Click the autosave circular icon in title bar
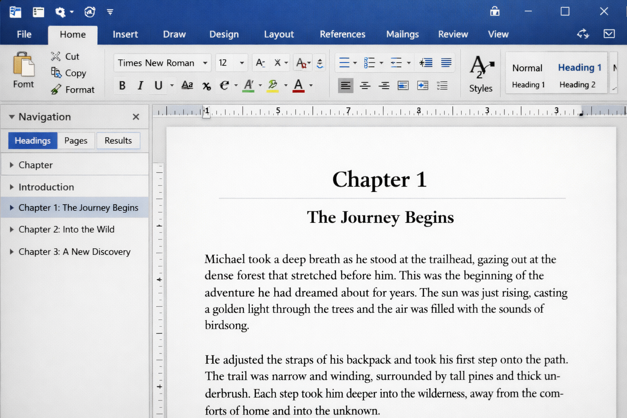 click(90, 12)
